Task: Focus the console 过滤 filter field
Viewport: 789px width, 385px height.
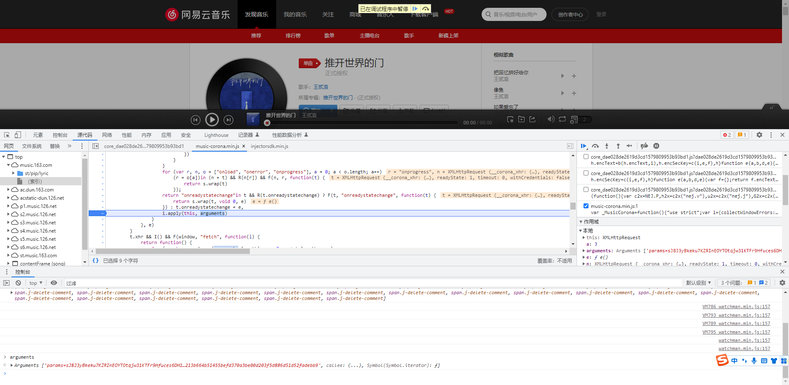Action: 373,283
